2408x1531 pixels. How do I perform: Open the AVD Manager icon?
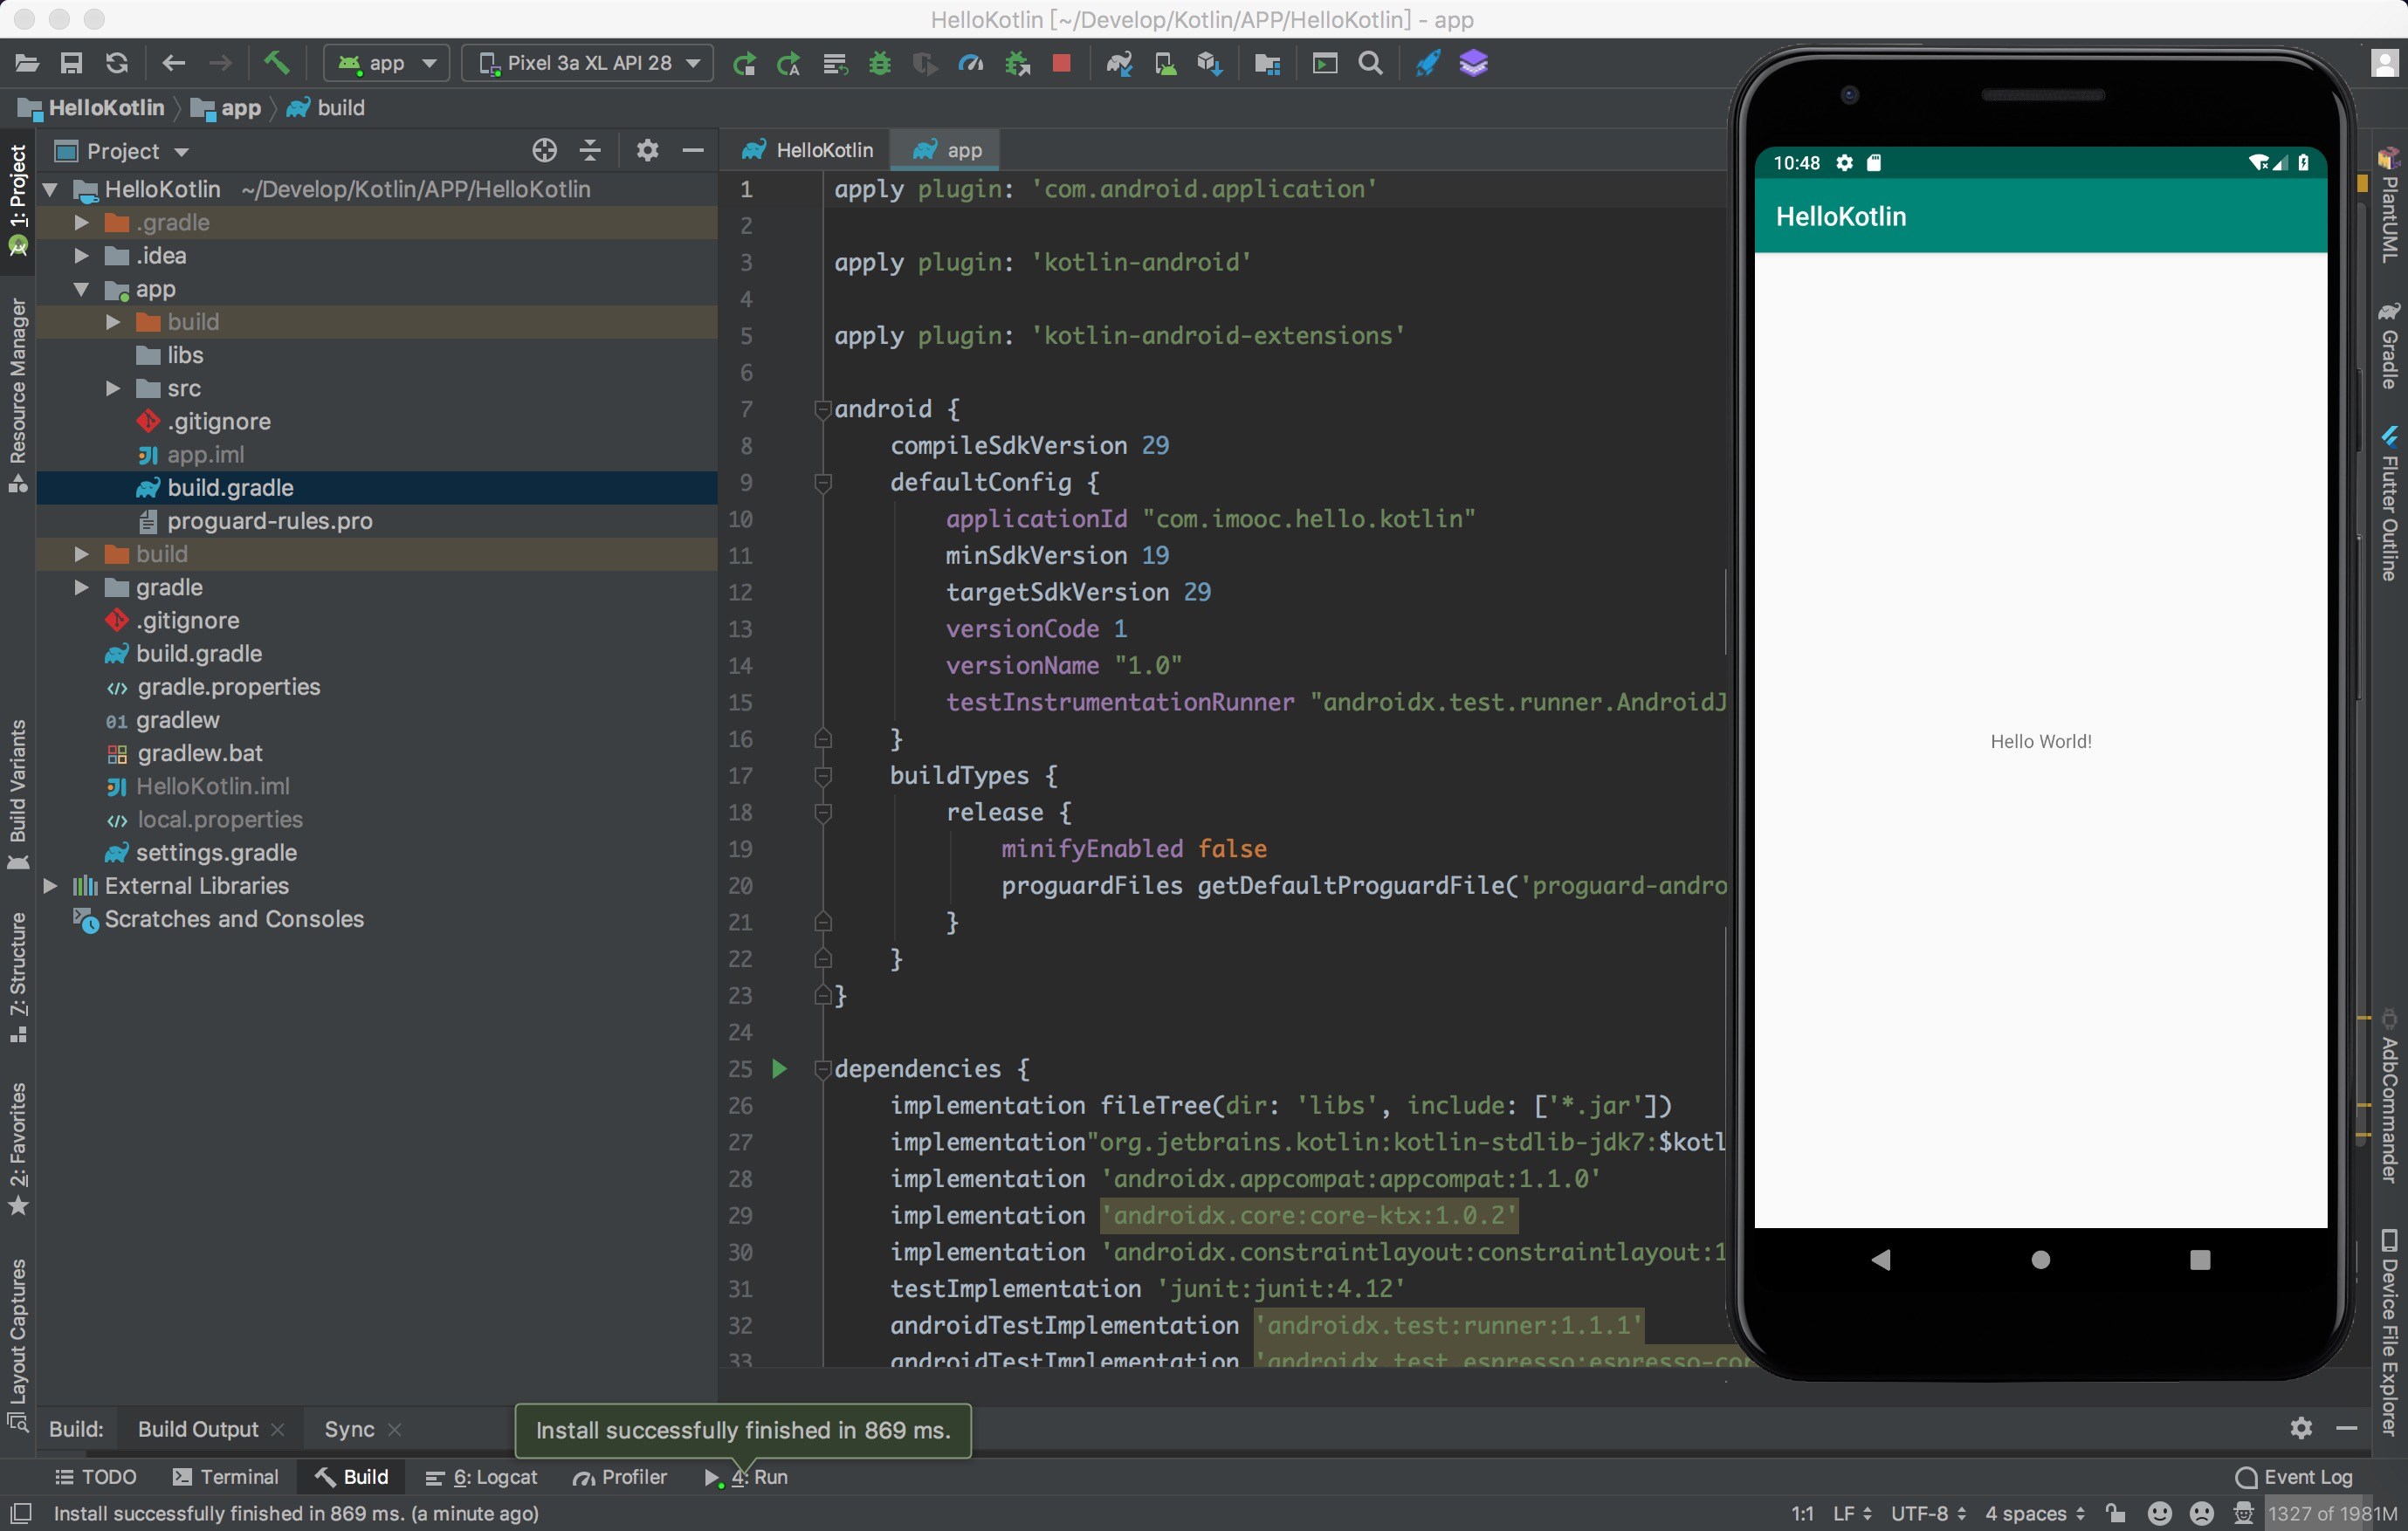pyautogui.click(x=1165, y=64)
